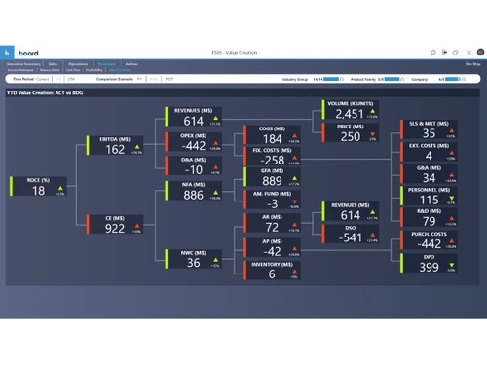
Task: Reset the Company selection icon
Action: (x=464, y=79)
